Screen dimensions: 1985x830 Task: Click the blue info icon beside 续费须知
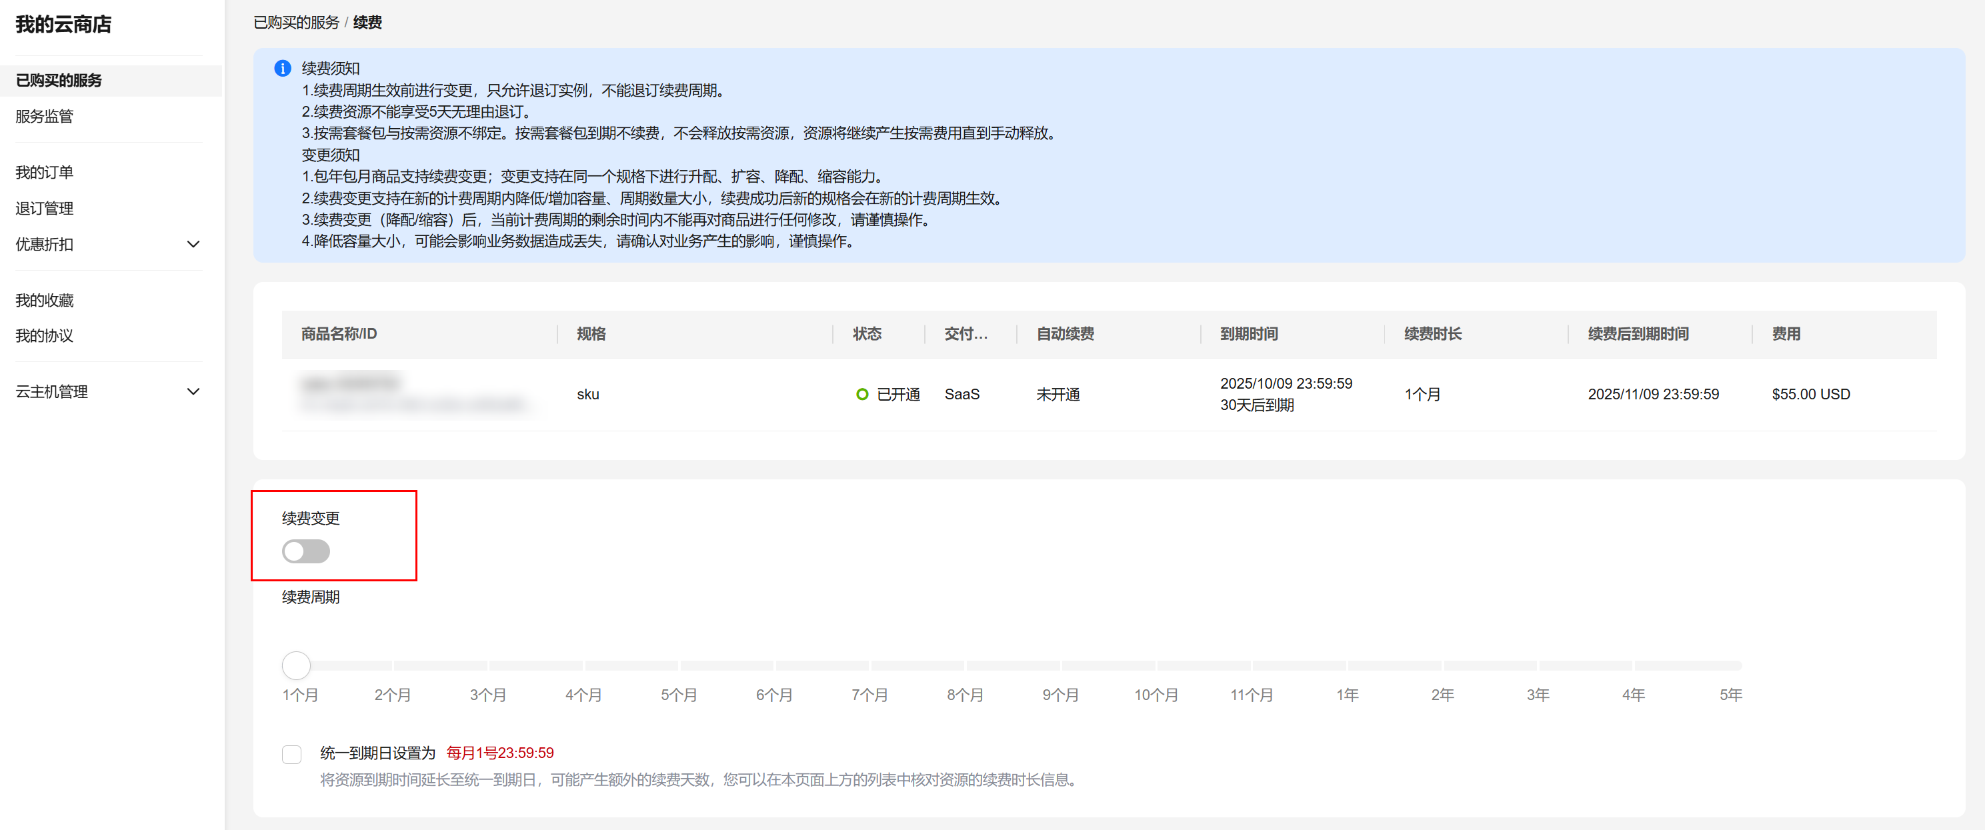click(x=283, y=69)
